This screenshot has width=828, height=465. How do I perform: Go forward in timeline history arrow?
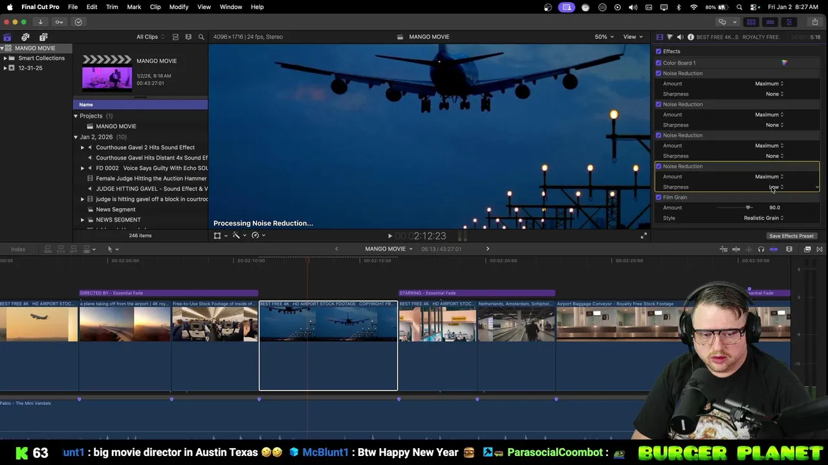488,249
